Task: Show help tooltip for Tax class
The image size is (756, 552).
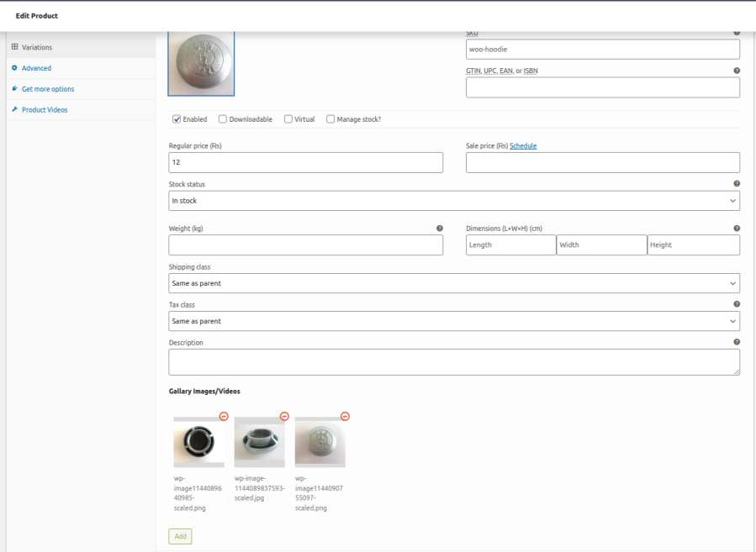Action: click(x=737, y=304)
